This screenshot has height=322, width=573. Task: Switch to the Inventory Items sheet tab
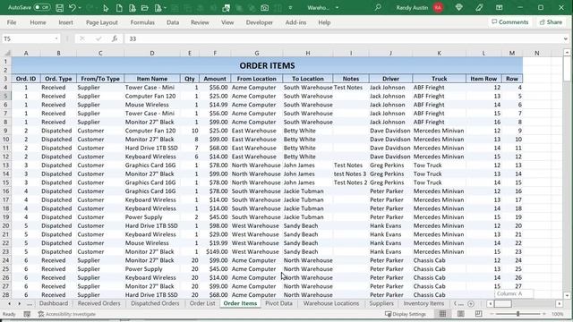[423, 303]
